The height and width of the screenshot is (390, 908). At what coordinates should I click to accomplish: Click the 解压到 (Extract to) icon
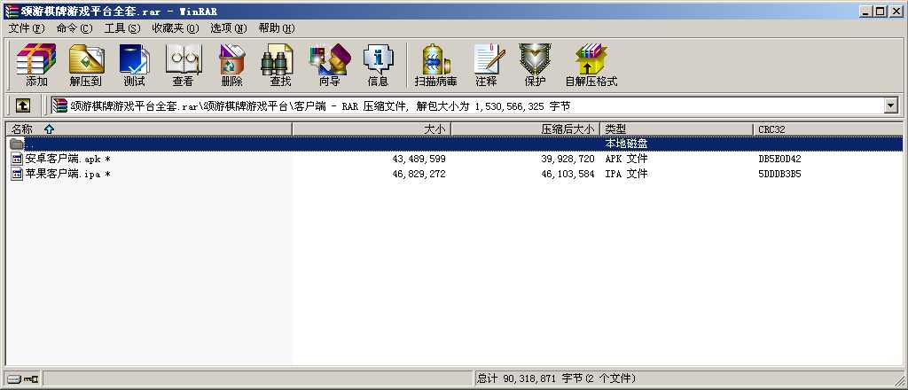[x=86, y=65]
